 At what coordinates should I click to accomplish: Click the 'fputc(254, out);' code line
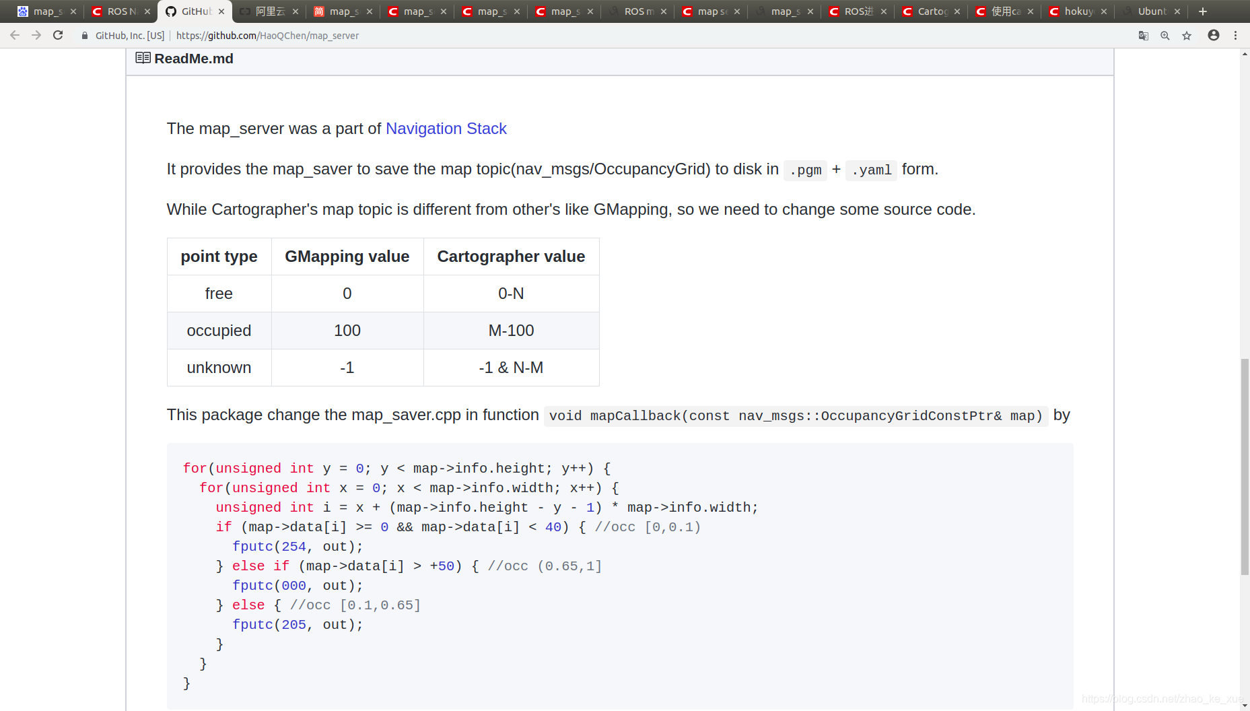click(298, 547)
